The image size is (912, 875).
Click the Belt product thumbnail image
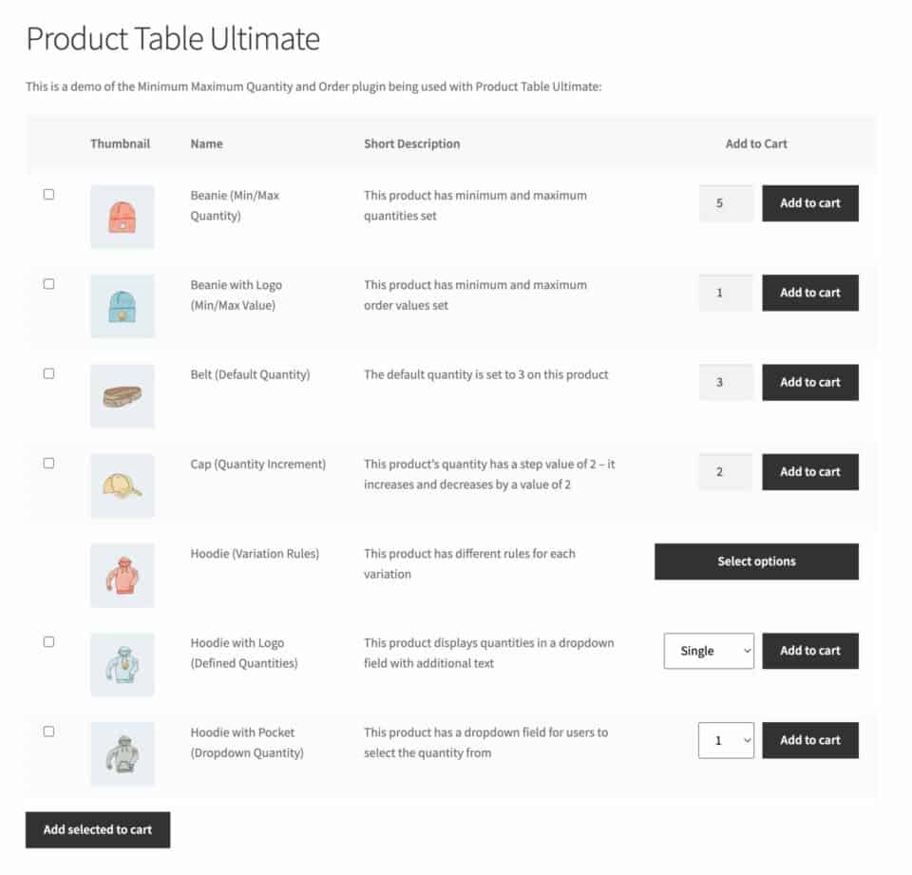(x=121, y=395)
